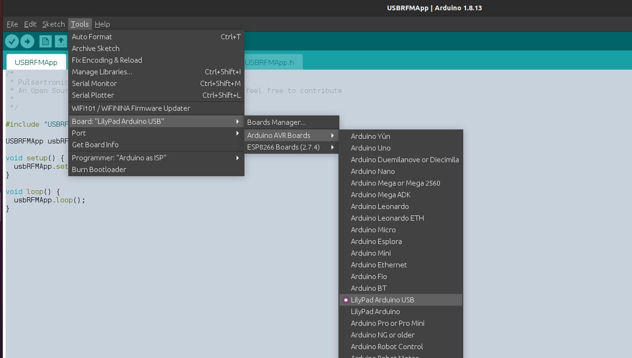Pick the Arduino Micro board
The width and height of the screenshot is (632, 358).
(401, 230)
